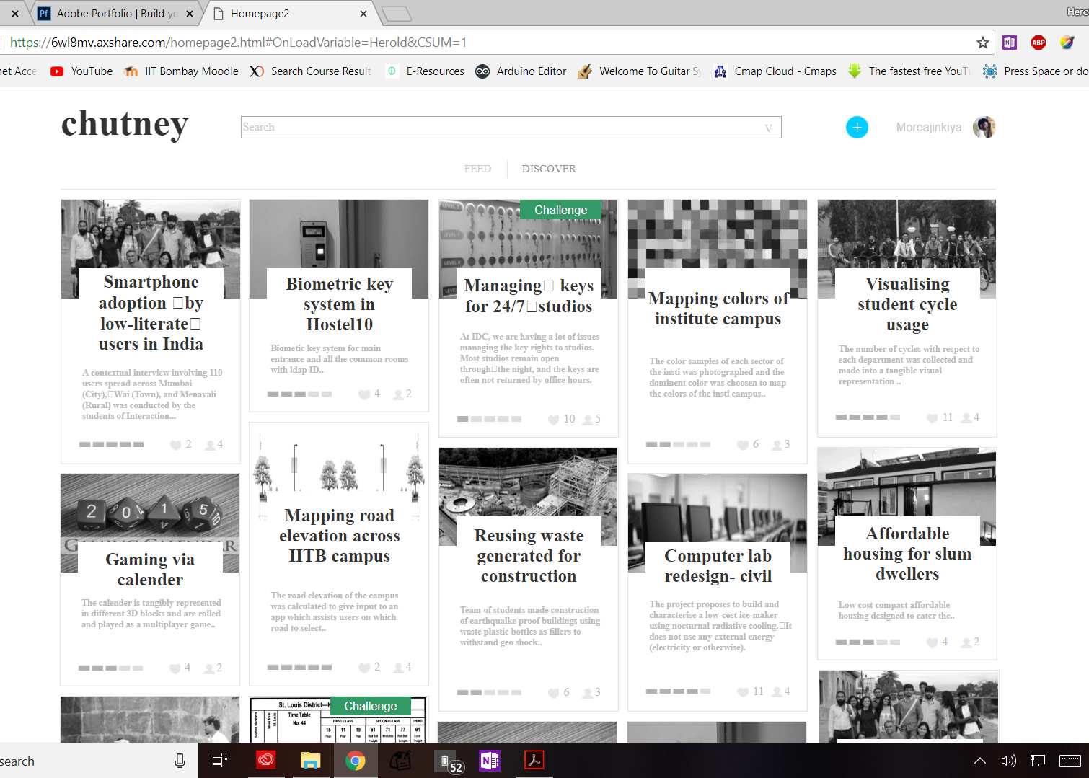Click heart icon on Visualising student cycle card
1089x778 pixels.
tap(932, 418)
